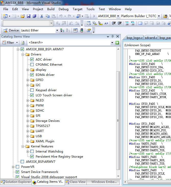The height and width of the screenshot is (187, 171).
Task: Open the Build menu
Action: [51, 9]
